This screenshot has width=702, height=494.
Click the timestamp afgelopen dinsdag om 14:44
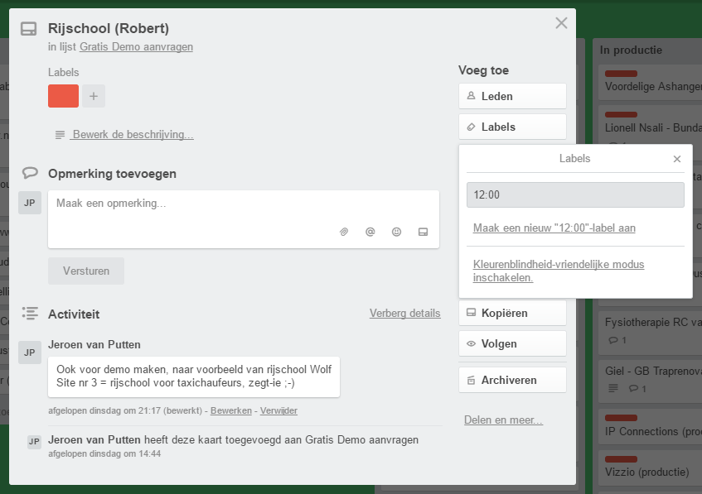pos(104,453)
